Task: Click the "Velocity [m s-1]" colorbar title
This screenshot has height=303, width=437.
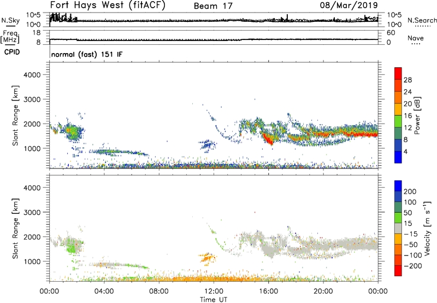Action: [427, 228]
